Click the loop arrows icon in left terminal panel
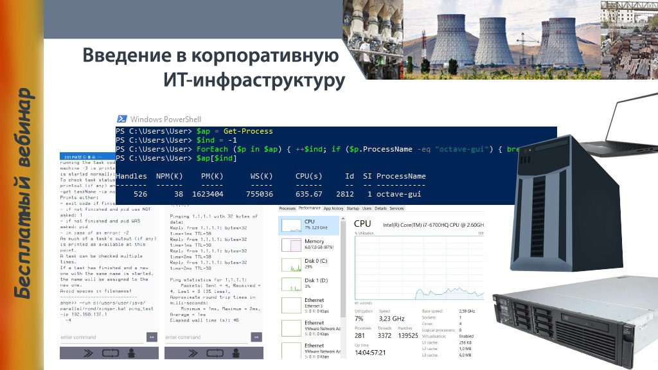This screenshot has height=370, width=658. point(111,353)
